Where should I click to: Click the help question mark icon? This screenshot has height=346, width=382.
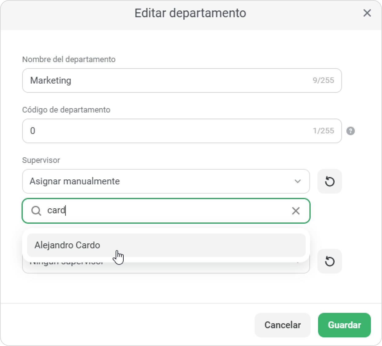point(351,131)
